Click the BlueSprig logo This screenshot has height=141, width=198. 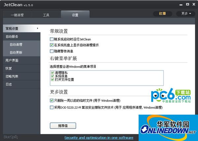click(11, 137)
